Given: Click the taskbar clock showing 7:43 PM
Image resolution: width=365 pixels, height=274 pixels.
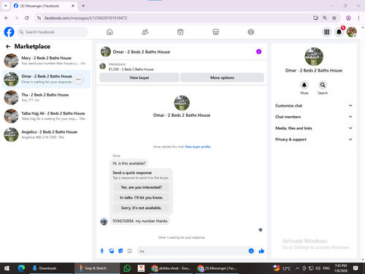Looking at the screenshot, I should tap(341, 268).
